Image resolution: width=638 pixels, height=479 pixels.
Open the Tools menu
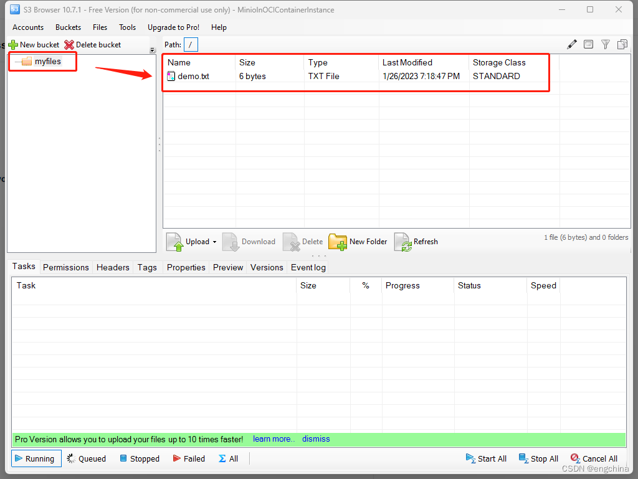[127, 27]
